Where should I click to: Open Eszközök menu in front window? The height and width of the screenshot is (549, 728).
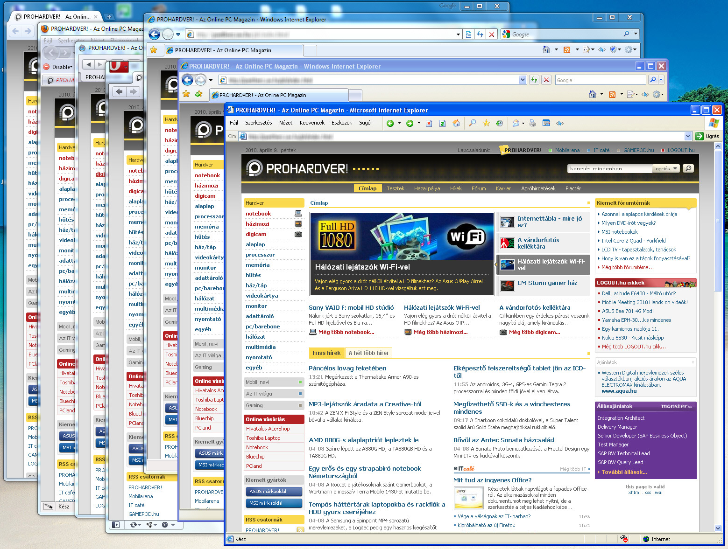point(342,123)
